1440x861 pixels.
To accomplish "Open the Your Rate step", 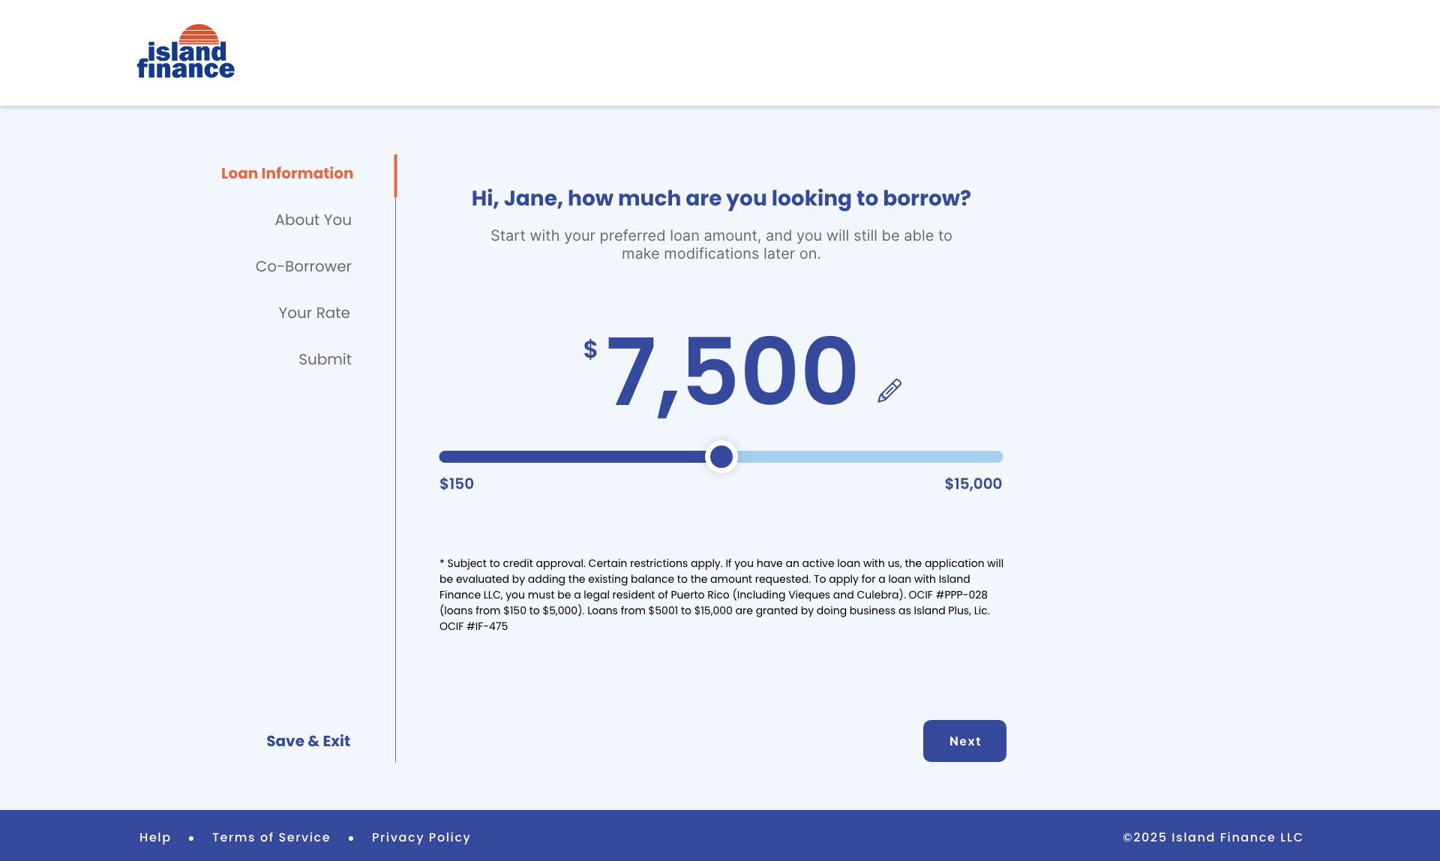I will pyautogui.click(x=313, y=313).
